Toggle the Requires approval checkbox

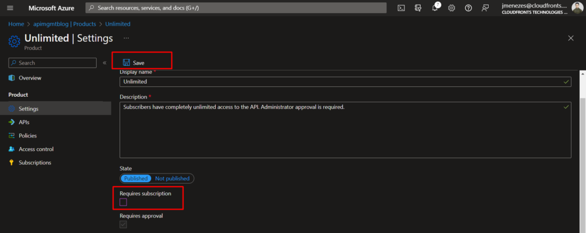pos(123,224)
